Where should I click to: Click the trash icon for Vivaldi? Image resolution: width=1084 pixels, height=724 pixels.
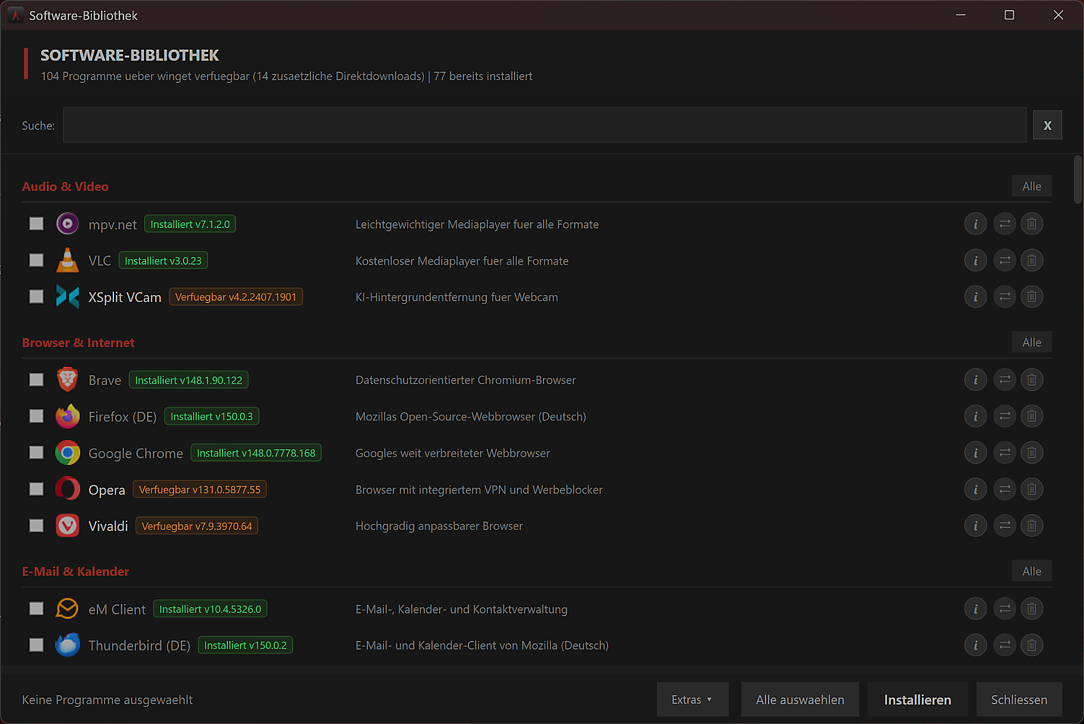(1031, 526)
